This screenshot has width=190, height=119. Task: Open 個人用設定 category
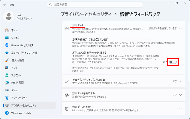[x=29, y=60]
